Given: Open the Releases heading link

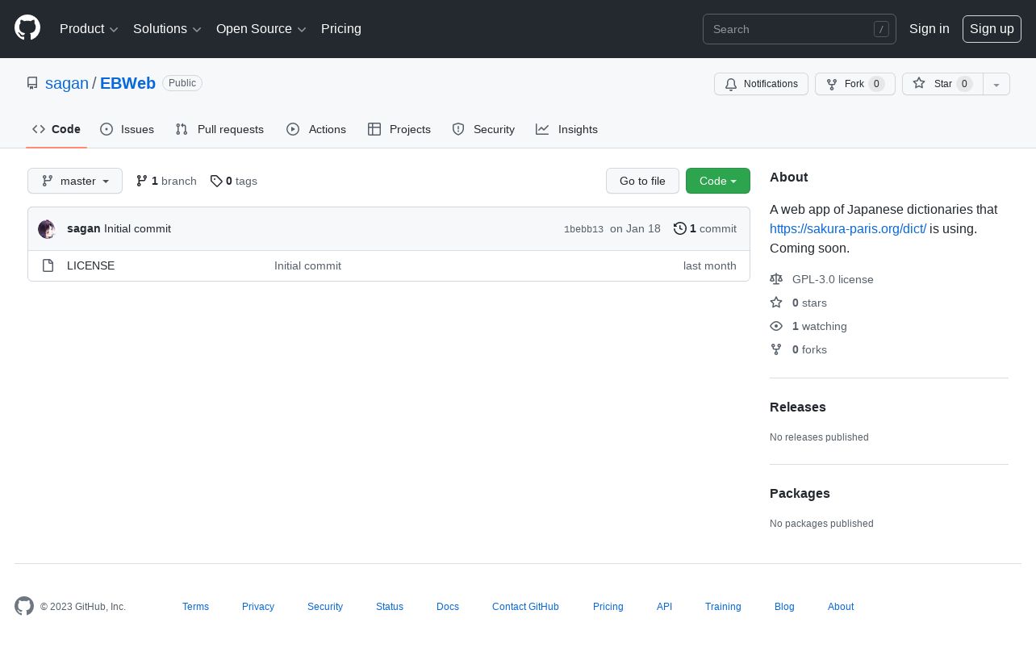Looking at the screenshot, I should (x=798, y=407).
